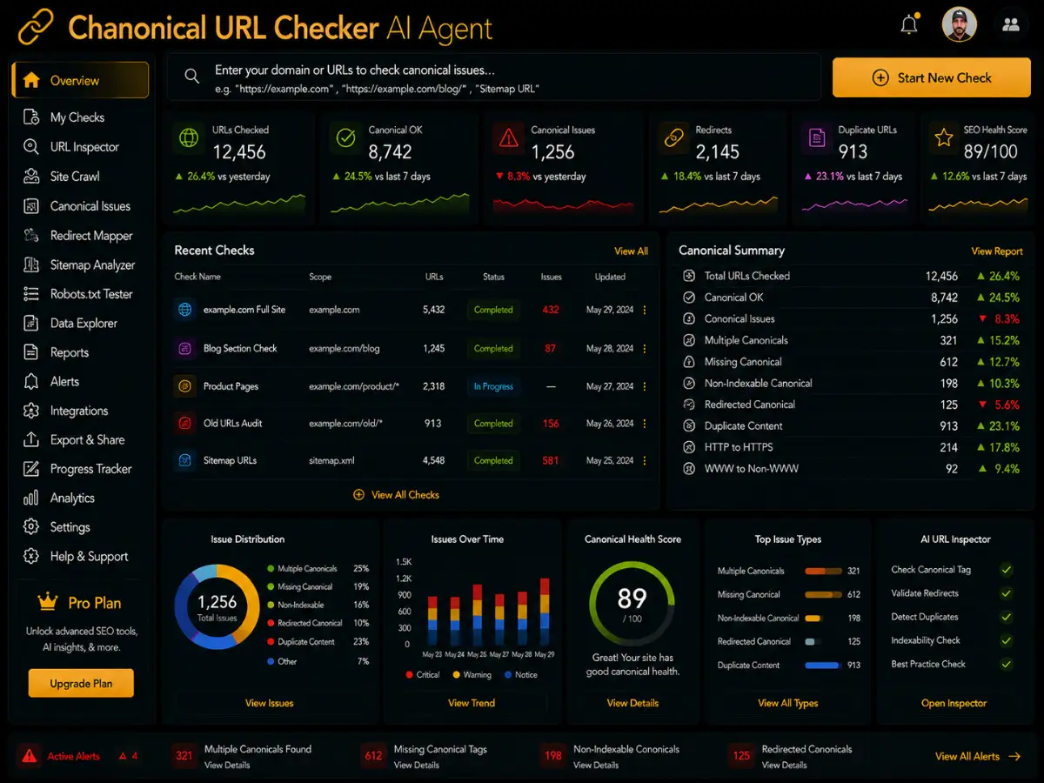Open options menu for Blog Section Check
The width and height of the screenshot is (1044, 783).
point(645,348)
